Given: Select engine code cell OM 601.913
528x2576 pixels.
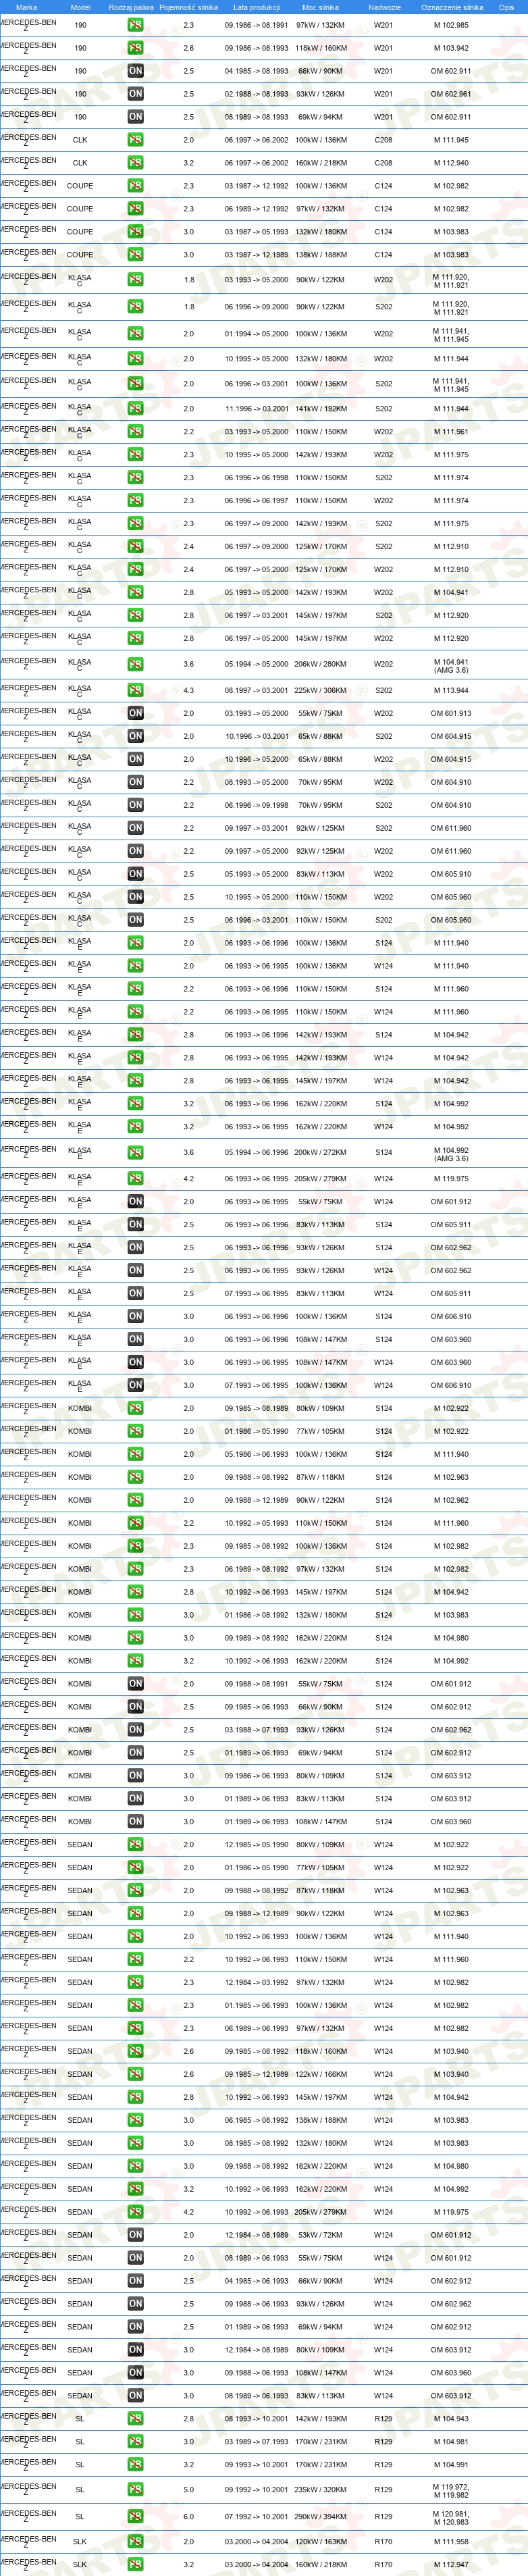Looking at the screenshot, I should [x=451, y=713].
